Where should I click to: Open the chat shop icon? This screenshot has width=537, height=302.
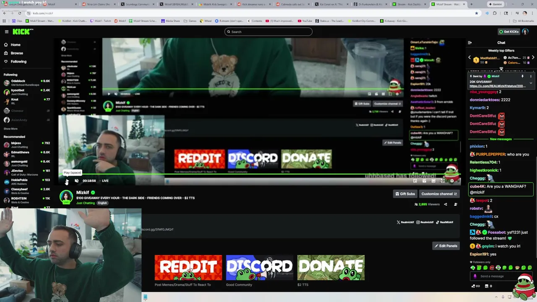(487, 286)
